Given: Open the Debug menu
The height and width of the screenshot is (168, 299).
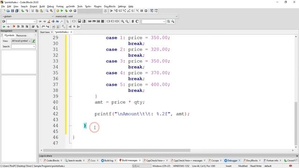Looking at the screenshot, I should (x=50, y=6).
